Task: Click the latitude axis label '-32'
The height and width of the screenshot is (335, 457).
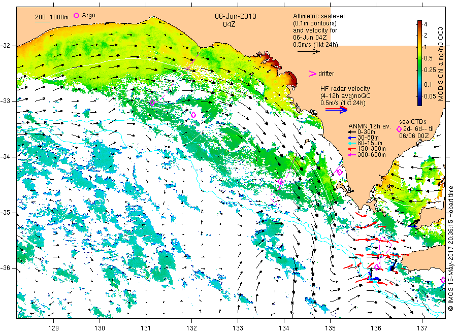Action: point(5,46)
